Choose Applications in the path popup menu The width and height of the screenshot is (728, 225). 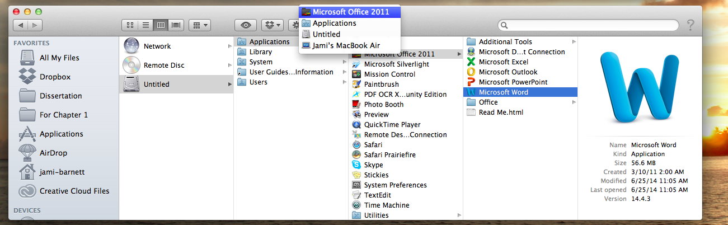[x=350, y=23]
